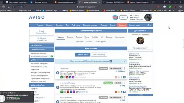The width and height of the screenshot is (184, 103).
Task: Open the bookmarks folder dropdown arrow
Action: tap(14, 11)
